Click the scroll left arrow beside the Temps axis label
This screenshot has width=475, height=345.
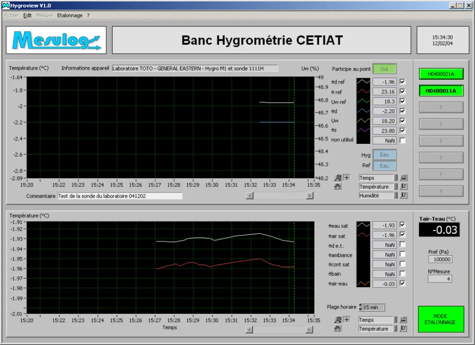[x=249, y=329]
